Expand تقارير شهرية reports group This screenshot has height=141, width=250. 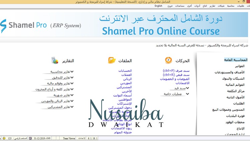pyautogui.click(x=72, y=95)
